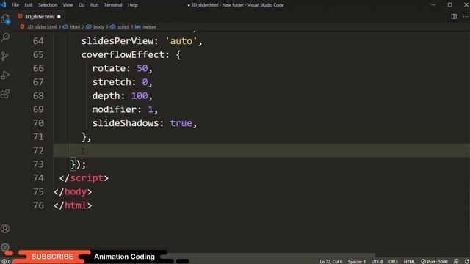Viewport: 470px width, 264px height.
Task: Select the 3D_slider.html editor tab
Action: [40, 17]
